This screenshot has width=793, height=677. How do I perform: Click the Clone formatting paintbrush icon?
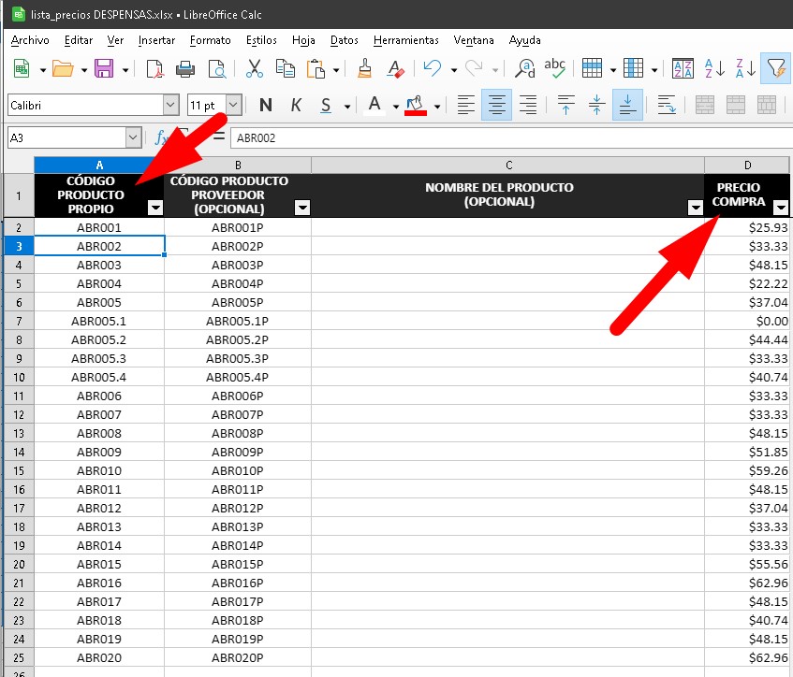click(x=365, y=68)
